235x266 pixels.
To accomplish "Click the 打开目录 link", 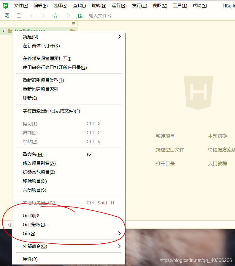I will [x=165, y=164].
